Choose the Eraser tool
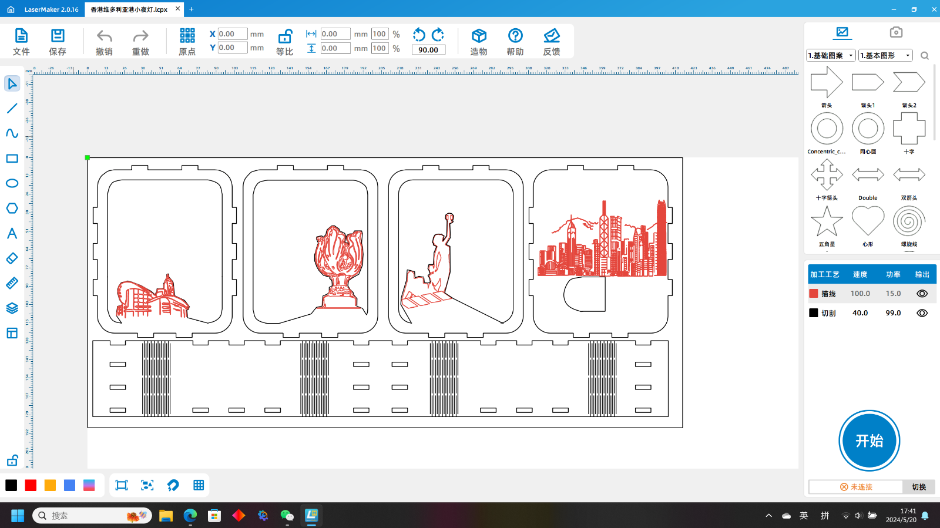The height and width of the screenshot is (528, 940). pyautogui.click(x=12, y=258)
